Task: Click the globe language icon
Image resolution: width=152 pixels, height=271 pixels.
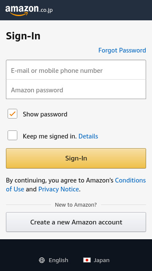Action: point(42,260)
